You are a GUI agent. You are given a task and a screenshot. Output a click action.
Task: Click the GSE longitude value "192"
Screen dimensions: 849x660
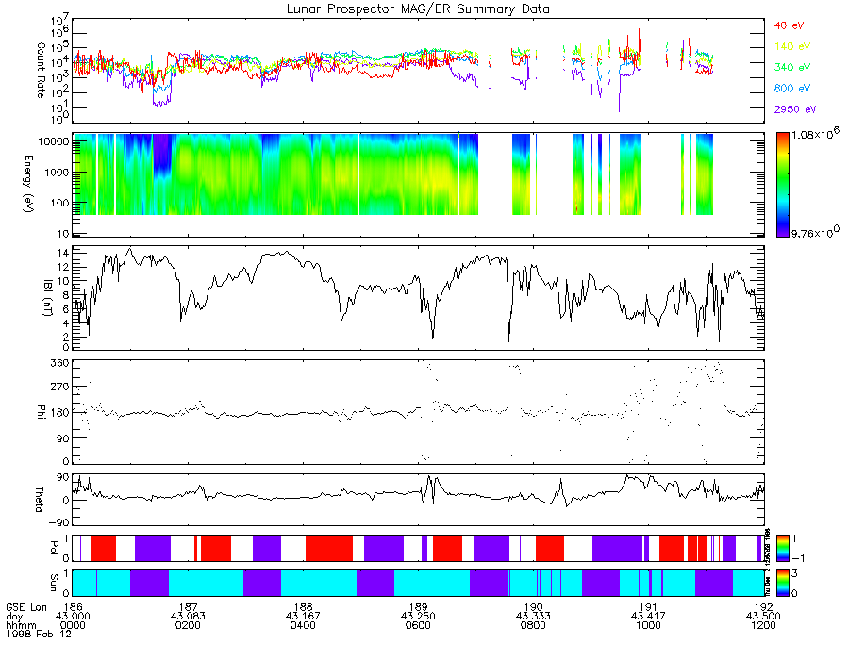[x=763, y=607]
